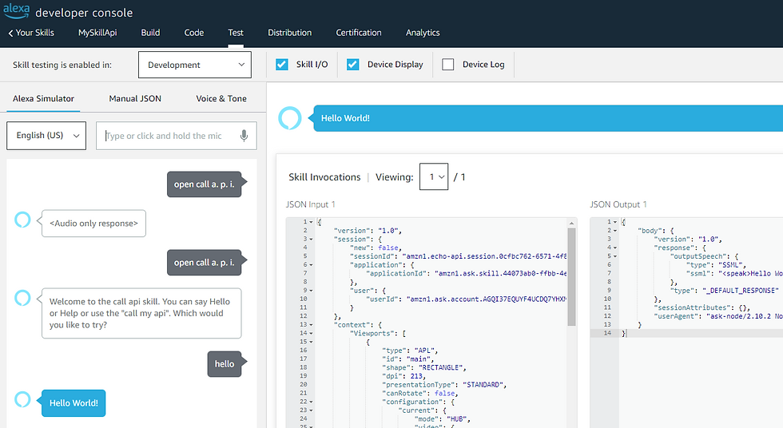Collapse the "Viewports" fold arrow on line 14
Image resolution: width=783 pixels, height=428 pixels.
311,333
